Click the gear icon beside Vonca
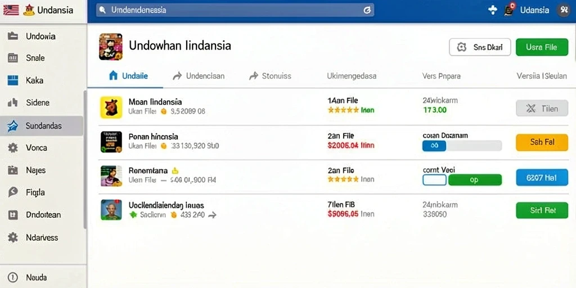This screenshot has width=576, height=288. (13, 148)
